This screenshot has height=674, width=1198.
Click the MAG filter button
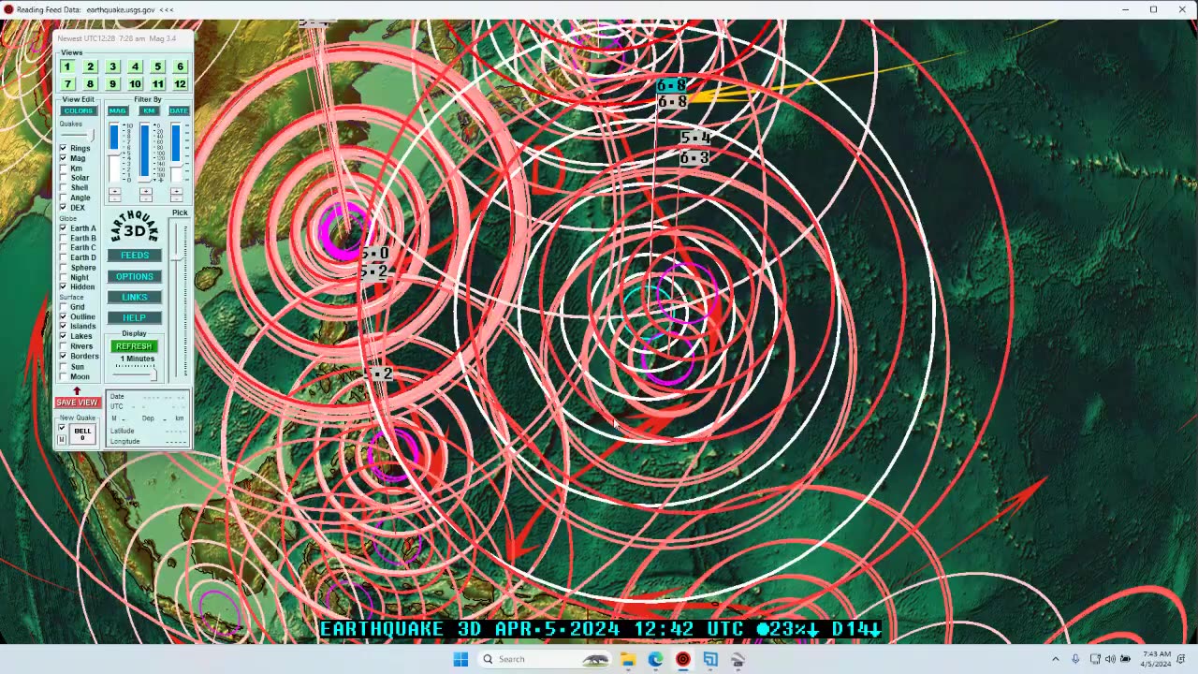117,110
